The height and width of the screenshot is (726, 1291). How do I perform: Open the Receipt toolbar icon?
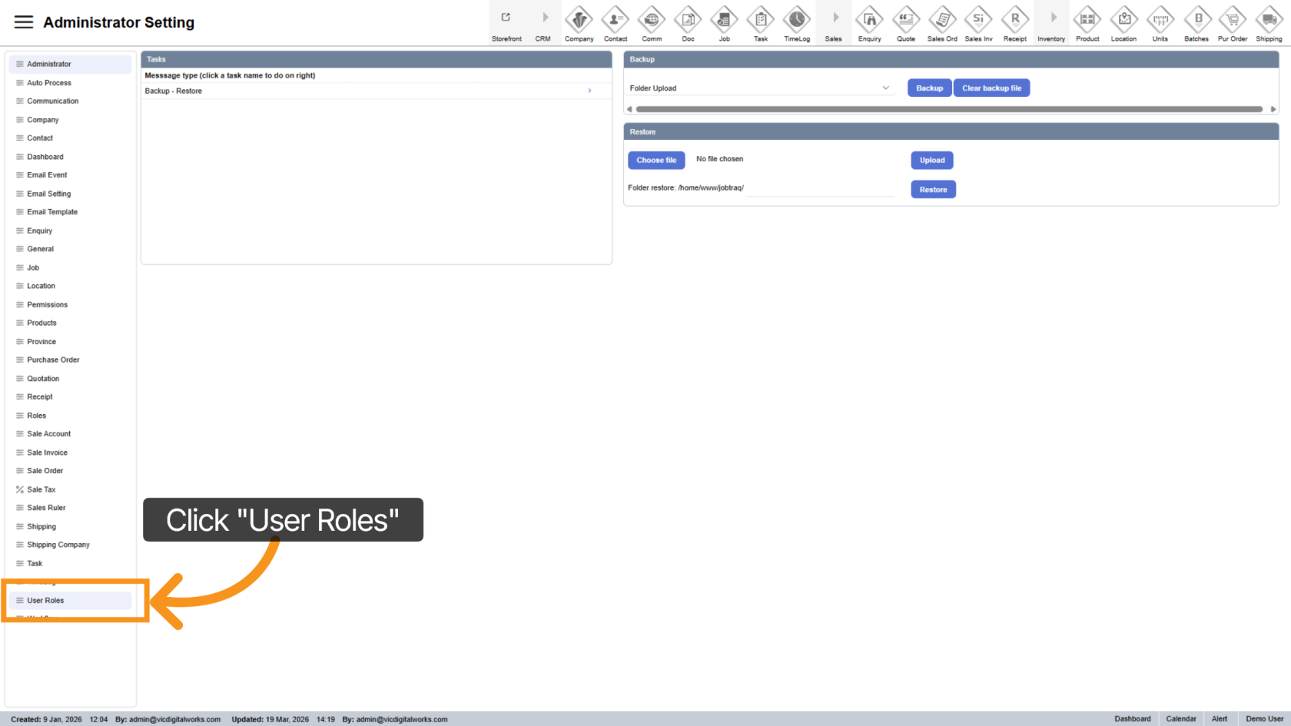tap(1015, 19)
